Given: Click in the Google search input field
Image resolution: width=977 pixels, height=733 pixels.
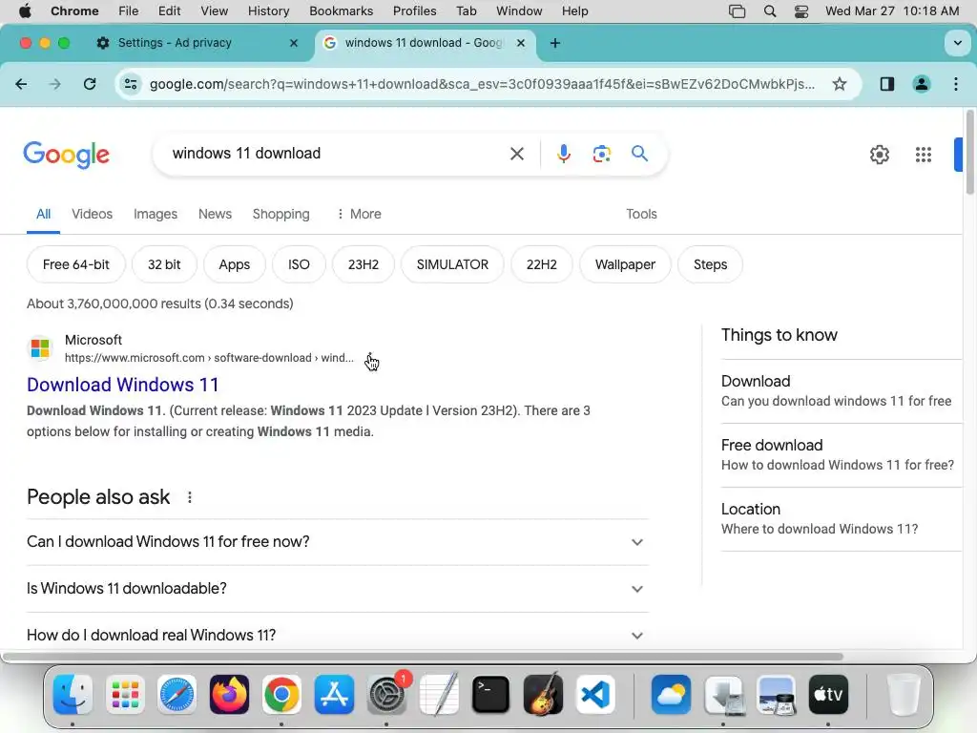Looking at the screenshot, I should pyautogui.click(x=337, y=154).
